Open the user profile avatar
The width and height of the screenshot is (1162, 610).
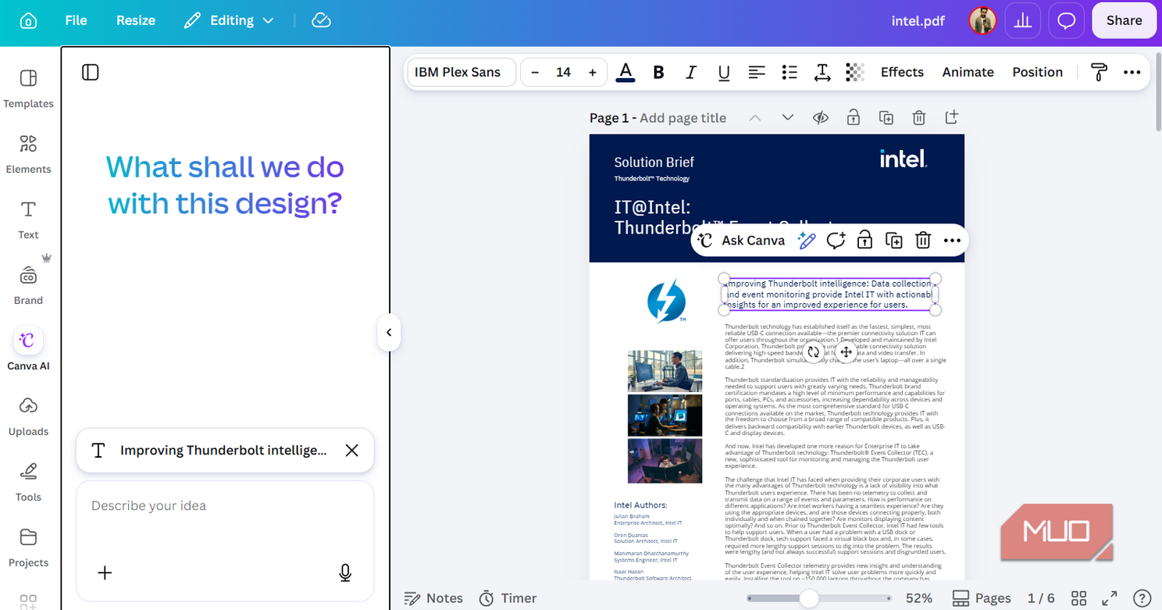[x=982, y=21]
